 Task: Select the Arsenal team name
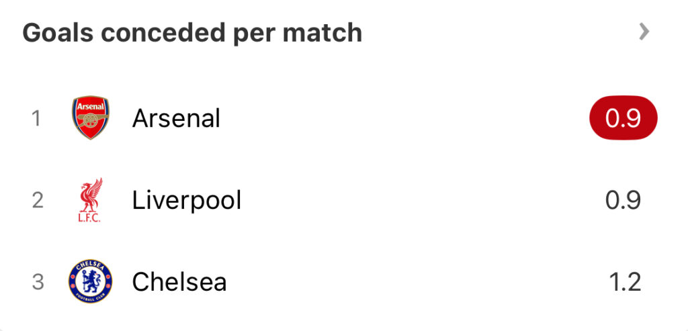click(x=176, y=118)
